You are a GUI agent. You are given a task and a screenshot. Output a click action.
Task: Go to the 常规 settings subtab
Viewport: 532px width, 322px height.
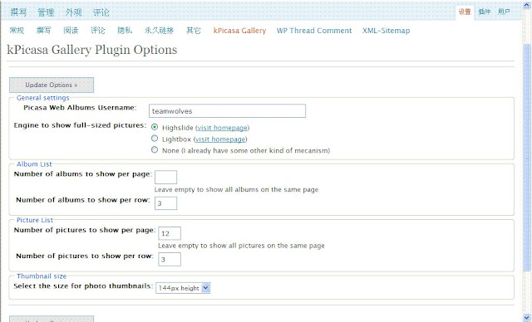point(17,31)
